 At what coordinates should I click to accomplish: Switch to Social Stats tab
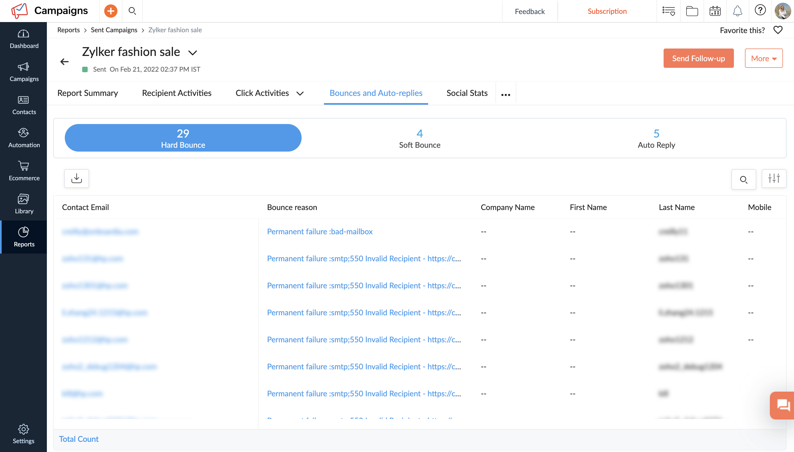pos(467,93)
